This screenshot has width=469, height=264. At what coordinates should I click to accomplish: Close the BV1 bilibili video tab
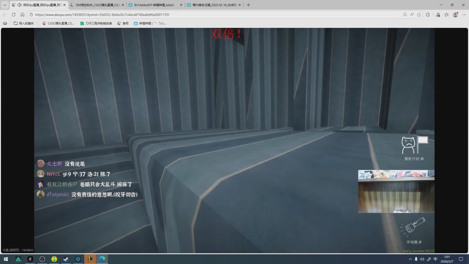point(181,5)
